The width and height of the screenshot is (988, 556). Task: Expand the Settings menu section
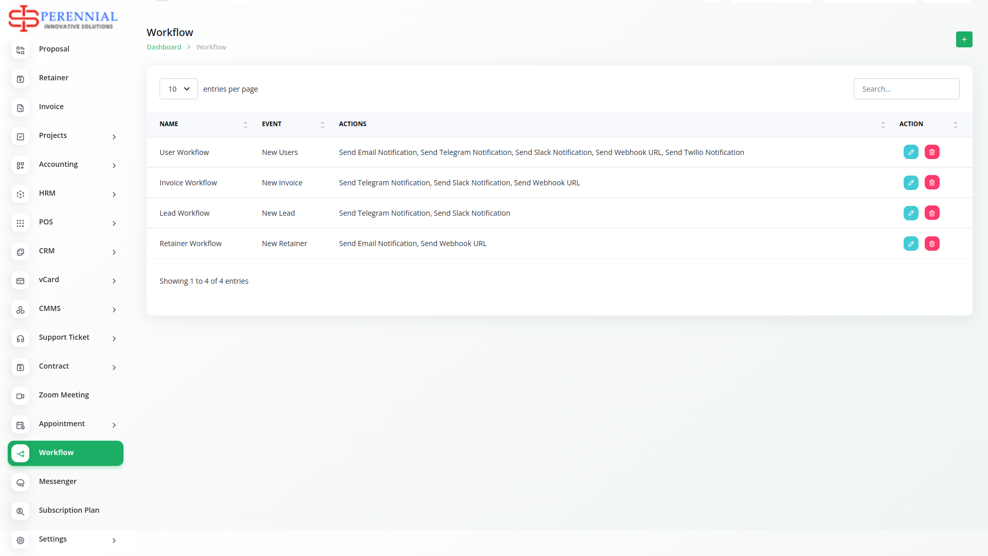click(x=114, y=540)
